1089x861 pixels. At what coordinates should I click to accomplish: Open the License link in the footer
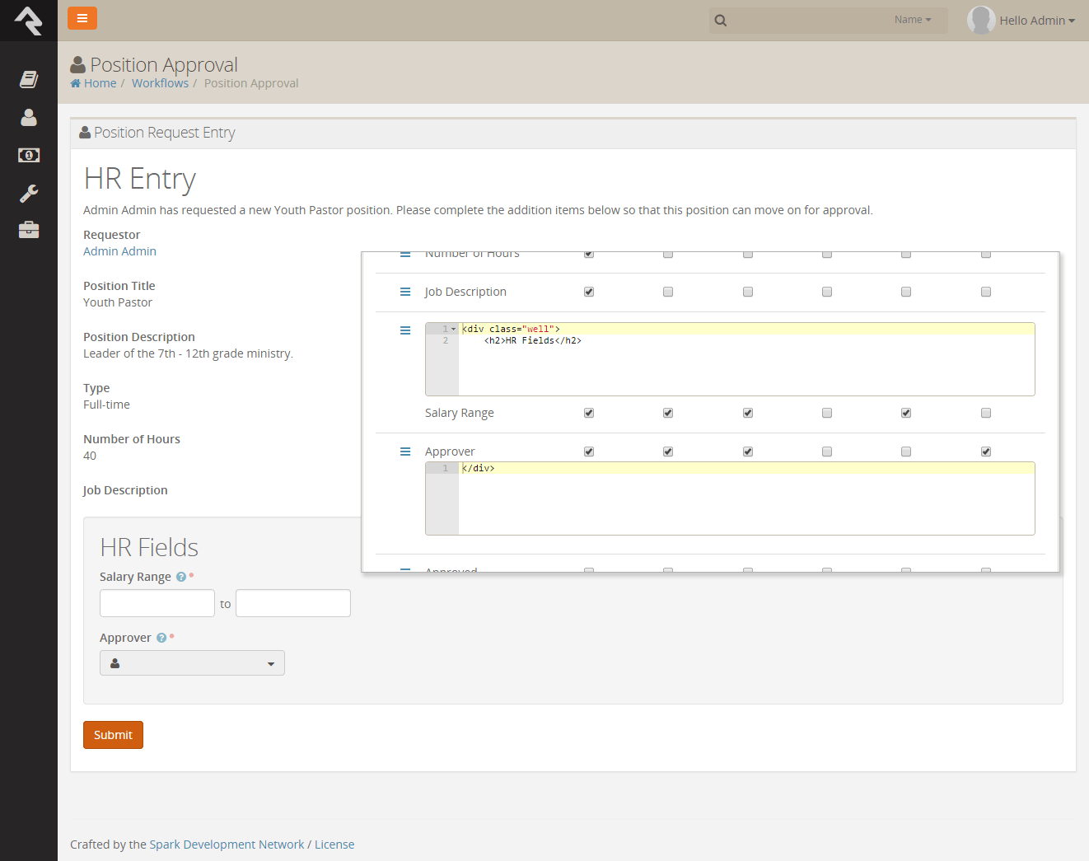(x=334, y=845)
